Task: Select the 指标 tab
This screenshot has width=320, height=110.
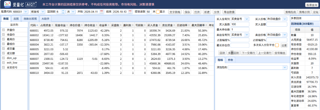Action: click(221, 60)
